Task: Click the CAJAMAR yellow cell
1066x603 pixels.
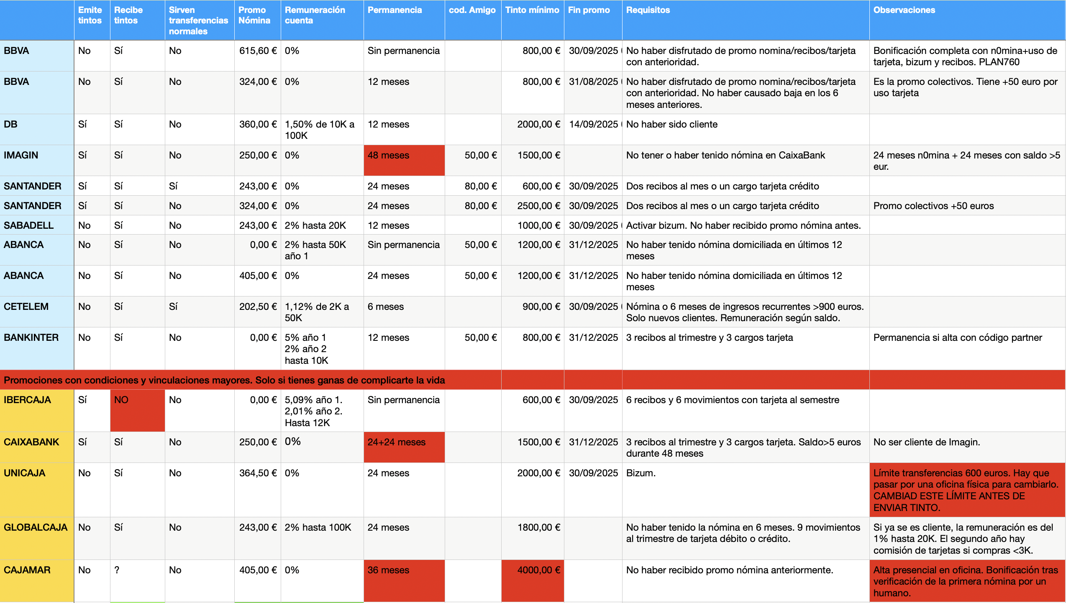Action: pos(37,581)
